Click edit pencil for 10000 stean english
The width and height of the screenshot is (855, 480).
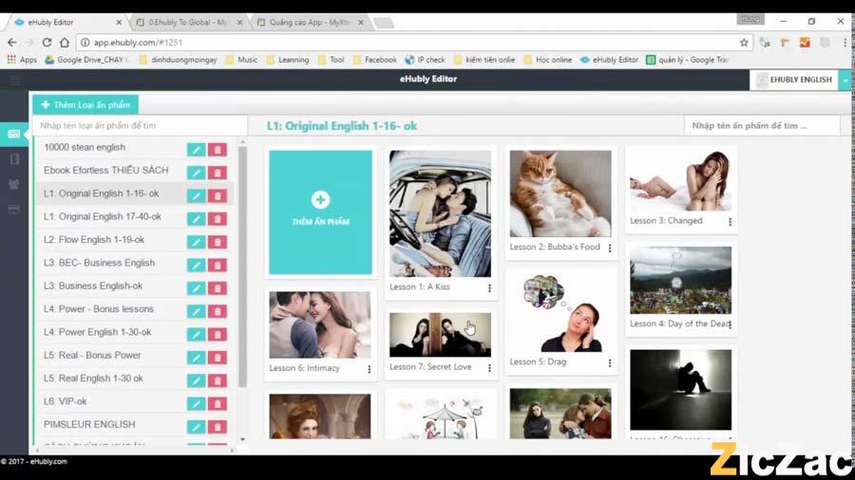click(x=196, y=149)
